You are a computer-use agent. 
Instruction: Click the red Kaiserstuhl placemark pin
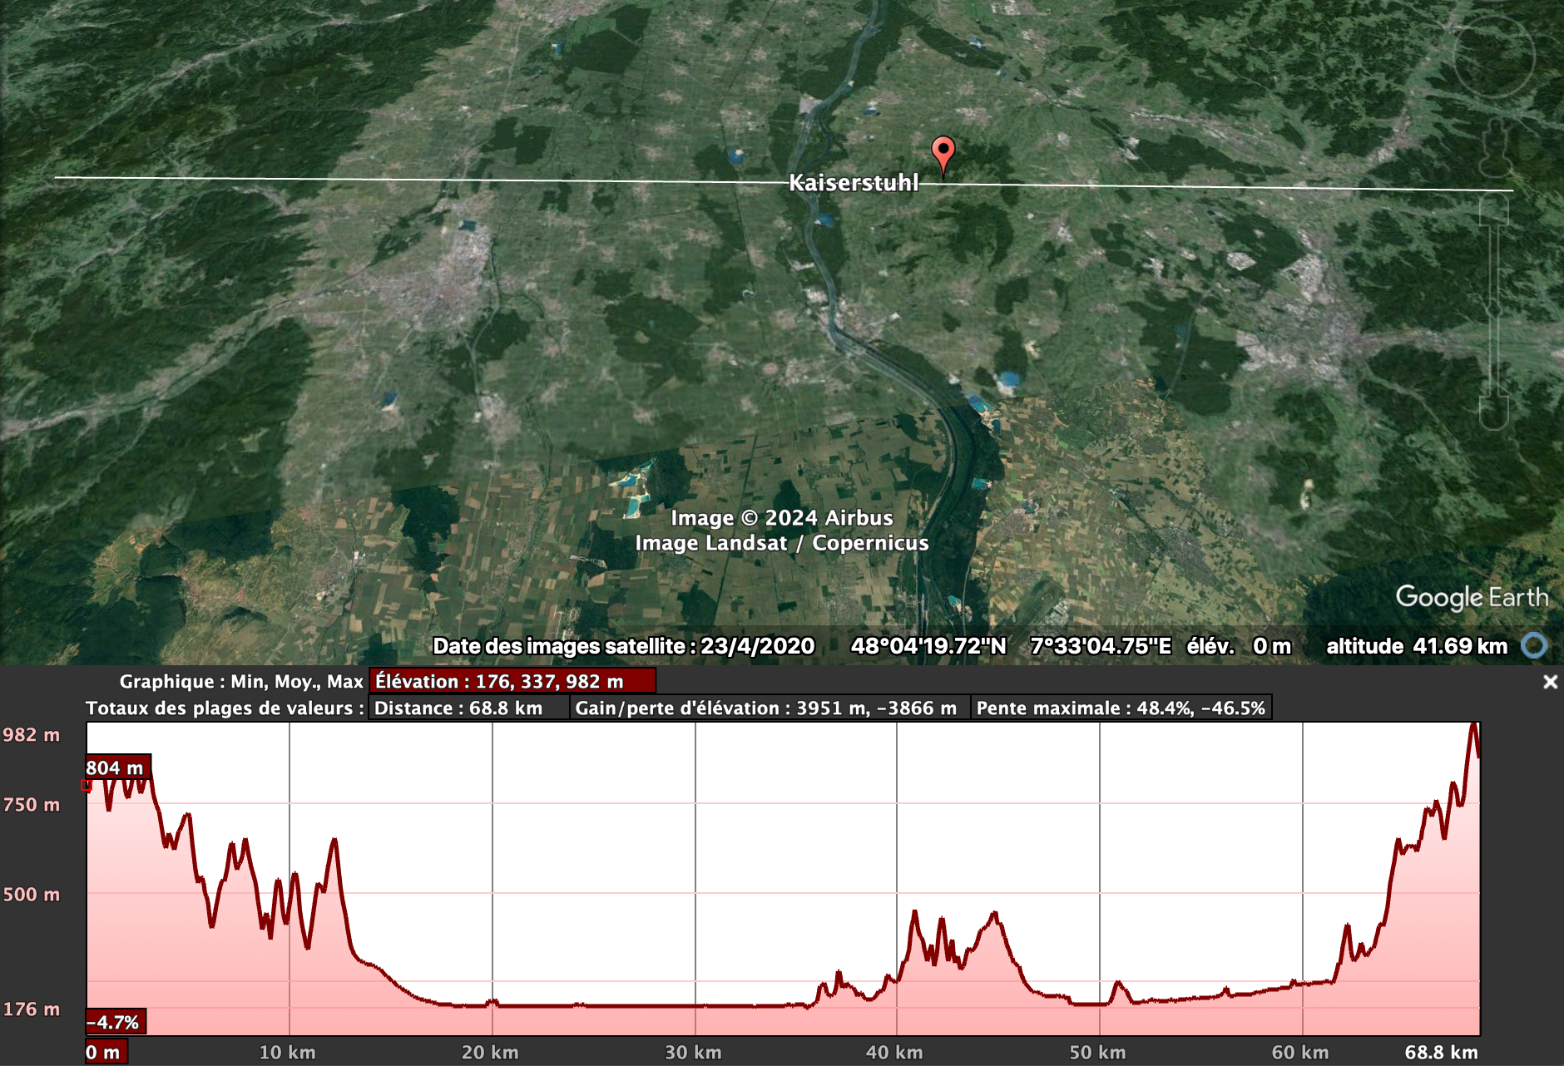[x=943, y=153]
